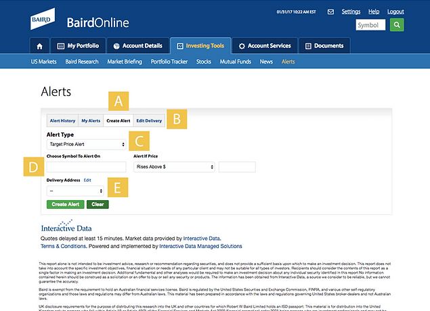The height and width of the screenshot is (311, 430).
Task: Switch to the Alert History tab
Action: point(62,121)
